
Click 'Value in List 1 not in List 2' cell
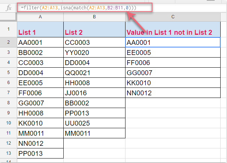173,29
